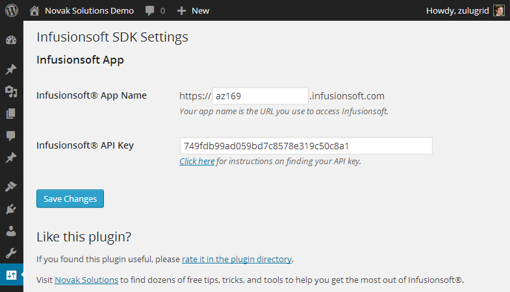Open Click here API key instructions link
This screenshot has height=292, width=510.
click(x=197, y=161)
